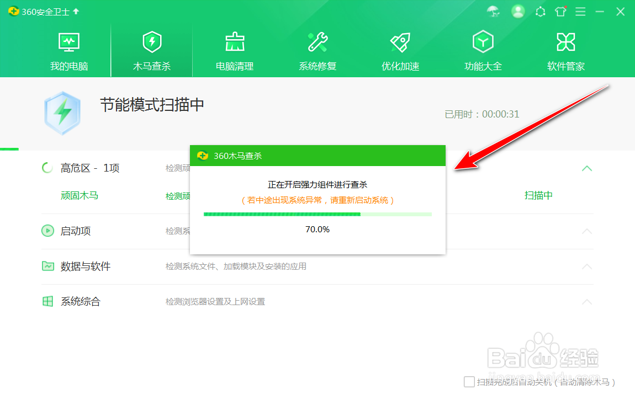
Task: Collapse 高危区 section chevron
Action: [x=587, y=168]
